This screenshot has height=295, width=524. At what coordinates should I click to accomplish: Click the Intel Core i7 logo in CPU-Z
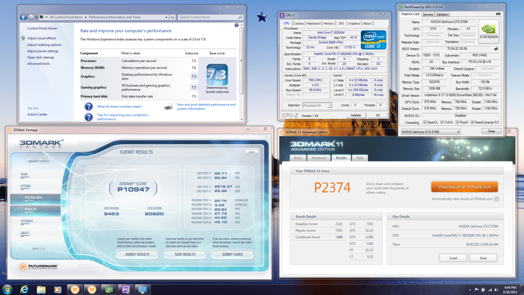pos(373,40)
